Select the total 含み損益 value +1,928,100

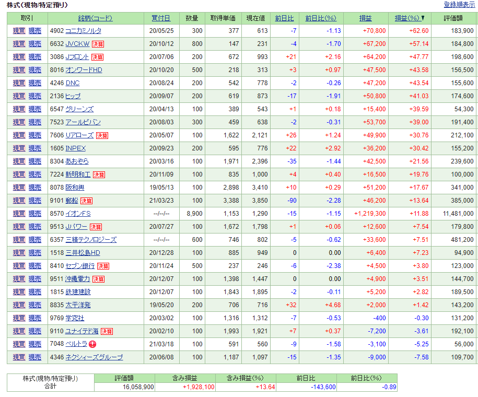(x=199, y=387)
